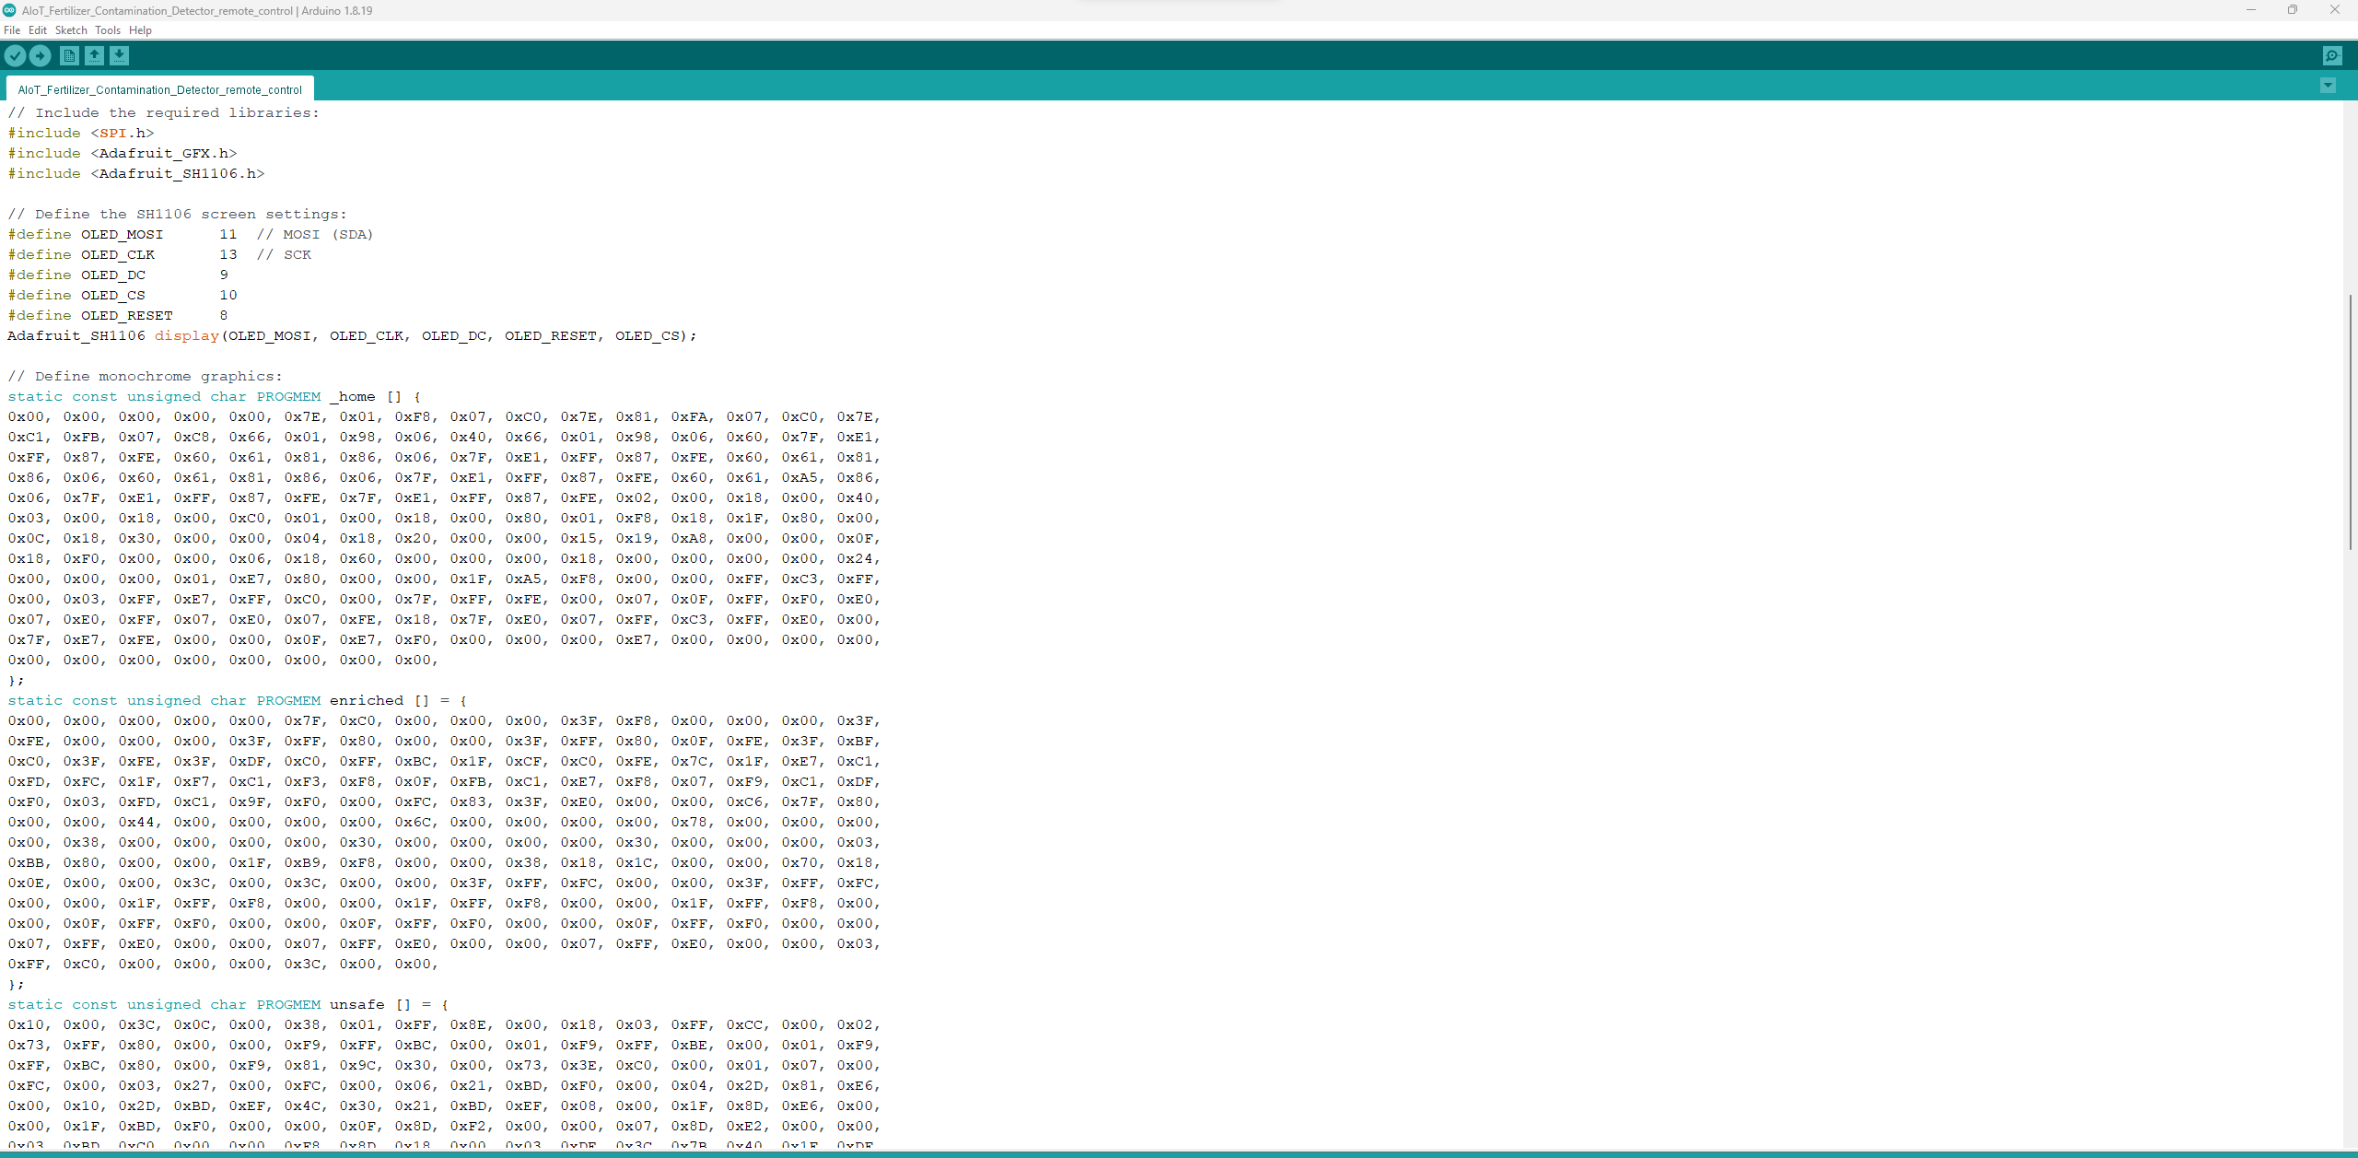Open the Edit menu

[38, 30]
